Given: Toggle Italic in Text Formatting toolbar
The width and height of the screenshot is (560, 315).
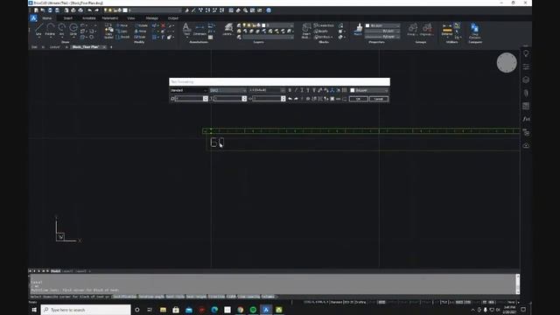Looking at the screenshot, I should tap(296, 90).
